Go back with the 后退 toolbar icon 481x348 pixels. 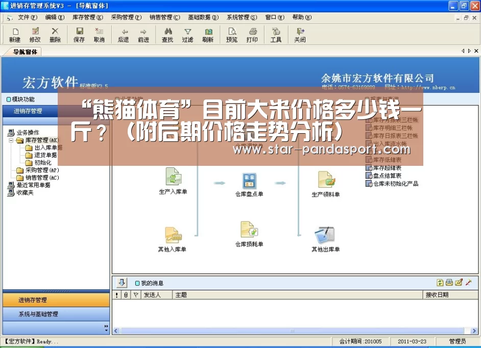pos(124,35)
